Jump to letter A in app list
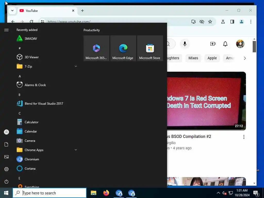 pos(20,76)
